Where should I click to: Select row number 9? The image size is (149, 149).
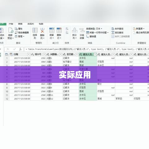(x=7, y=88)
